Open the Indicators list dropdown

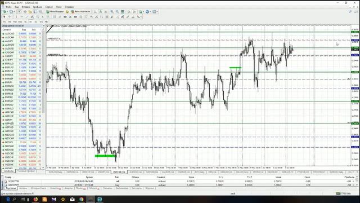click(x=141, y=11)
